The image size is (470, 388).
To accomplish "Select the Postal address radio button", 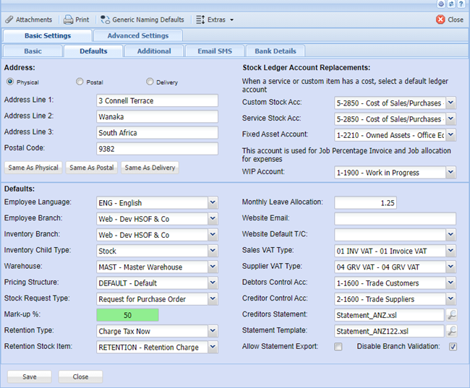I will tap(80, 82).
